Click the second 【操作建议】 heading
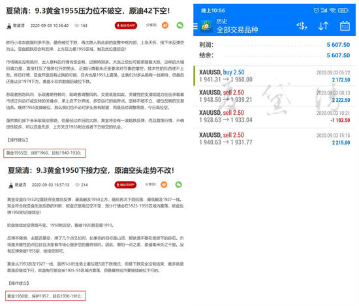Viewport: 359px width, 306px height. point(18,283)
